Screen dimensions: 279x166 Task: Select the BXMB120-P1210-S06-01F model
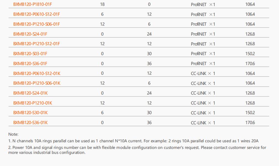click(36, 24)
